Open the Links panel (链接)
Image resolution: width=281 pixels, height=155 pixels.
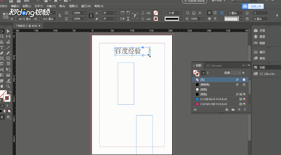260,43
